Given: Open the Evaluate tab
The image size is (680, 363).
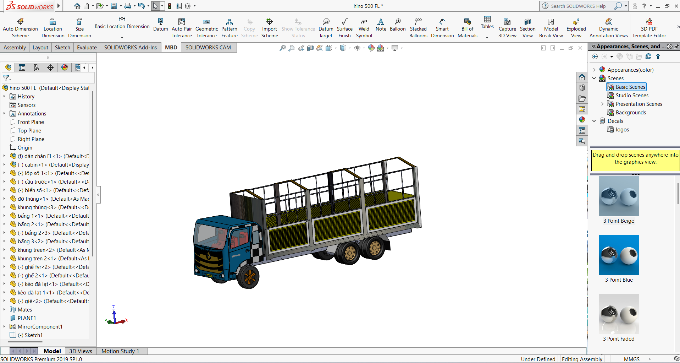Looking at the screenshot, I should pyautogui.click(x=87, y=48).
